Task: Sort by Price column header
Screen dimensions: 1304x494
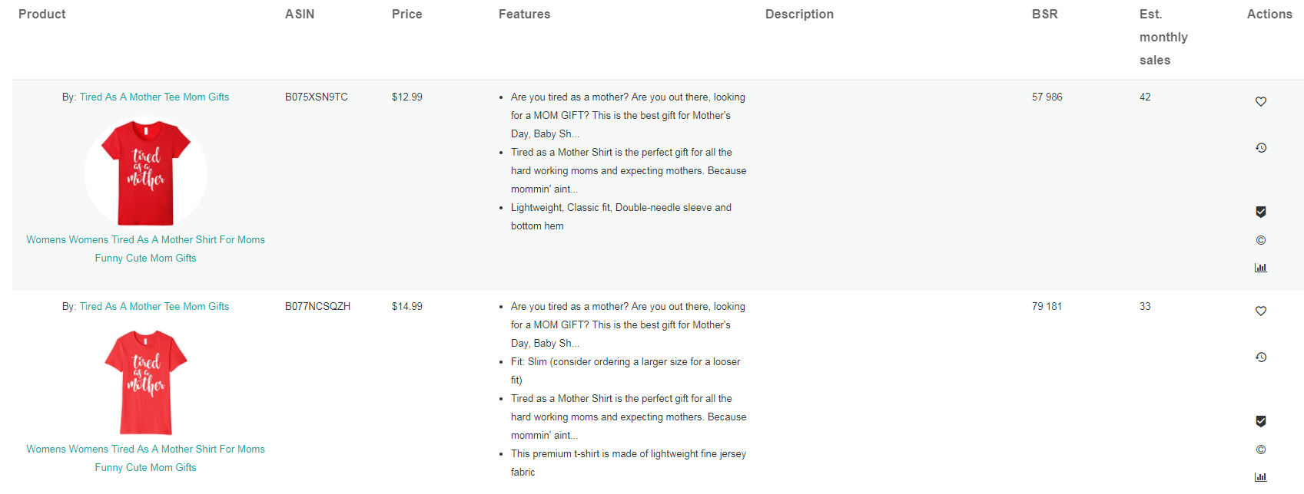Action: [x=406, y=14]
